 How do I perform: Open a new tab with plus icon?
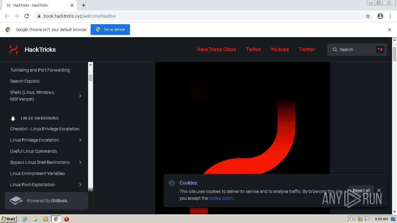84,5
